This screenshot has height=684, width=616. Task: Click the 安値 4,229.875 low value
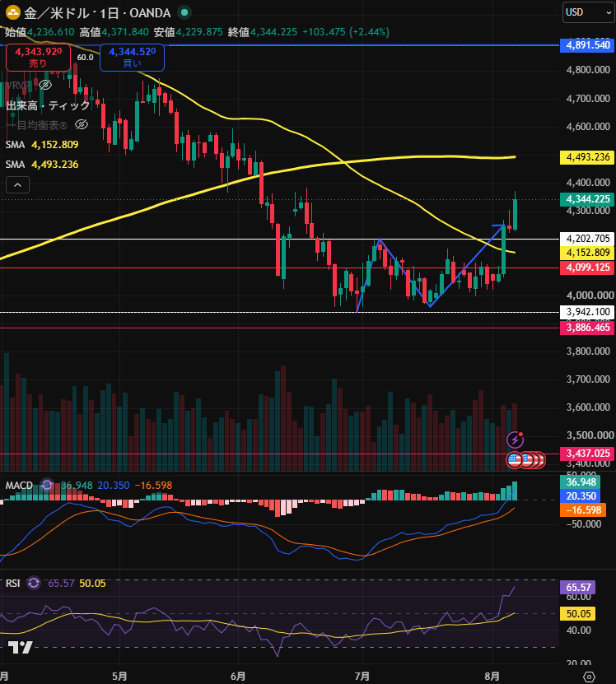[x=188, y=32]
